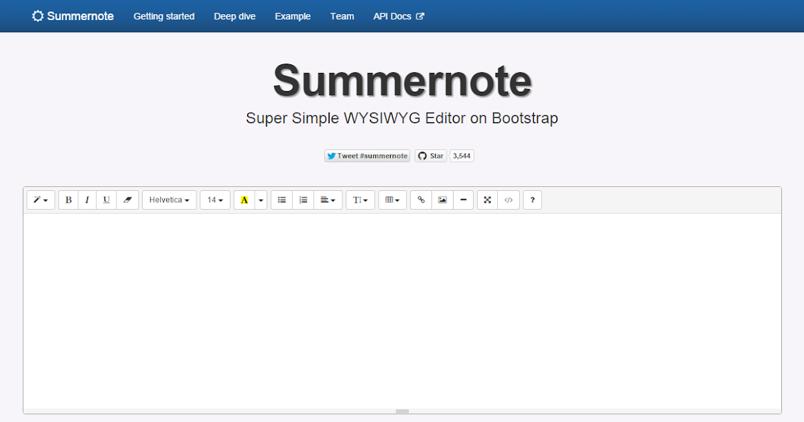Insert a horizontal rule
This screenshot has height=422, width=804.
(x=463, y=200)
